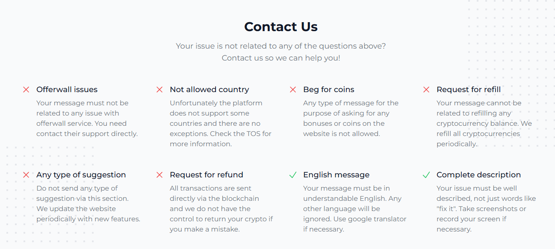Image resolution: width=555 pixels, height=249 pixels.
Task: Click the Request for refund title
Action: (206, 175)
